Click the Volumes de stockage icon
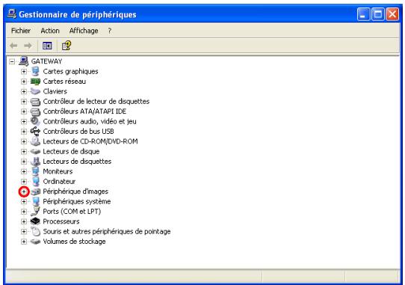Screen dimensions: 405x285 [35, 242]
